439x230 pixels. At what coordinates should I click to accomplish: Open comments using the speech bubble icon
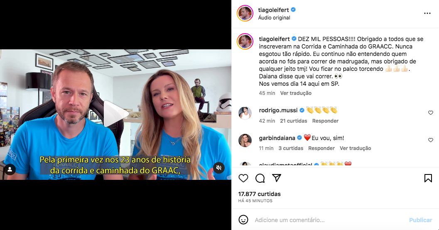click(260, 178)
